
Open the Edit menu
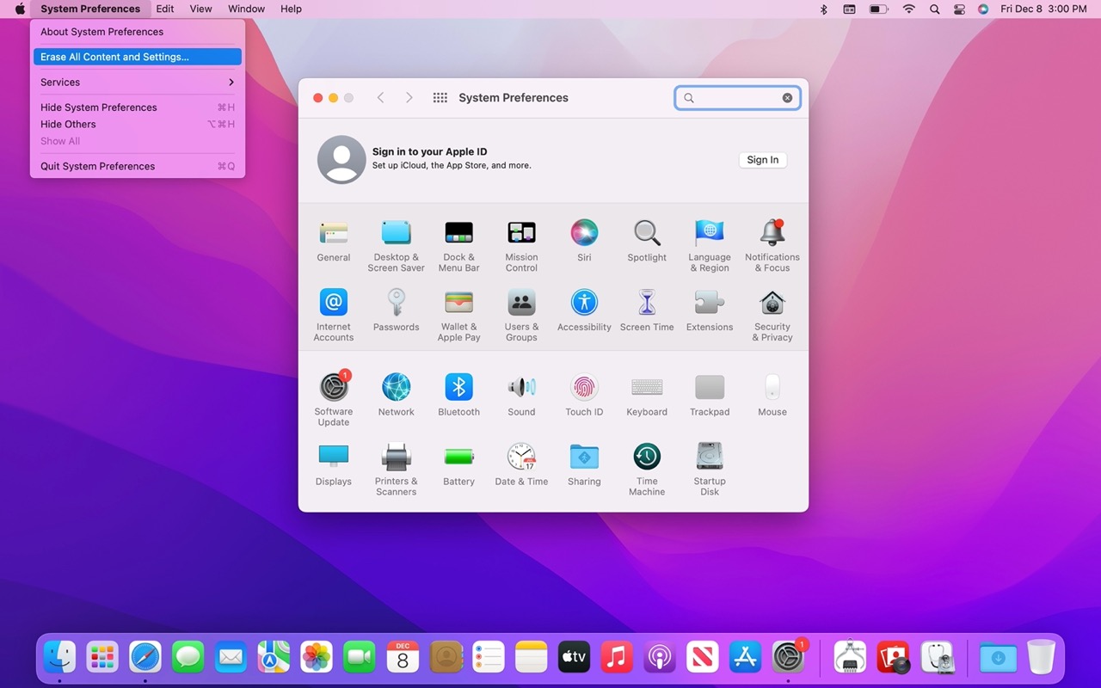point(165,9)
